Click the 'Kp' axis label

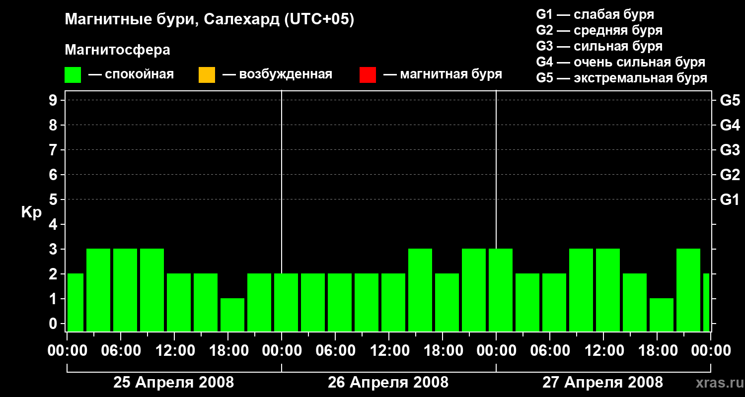click(31, 212)
